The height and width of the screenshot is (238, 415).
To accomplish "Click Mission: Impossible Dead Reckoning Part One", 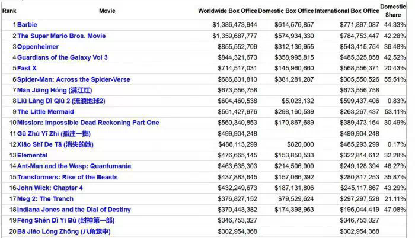I will point(88,123).
